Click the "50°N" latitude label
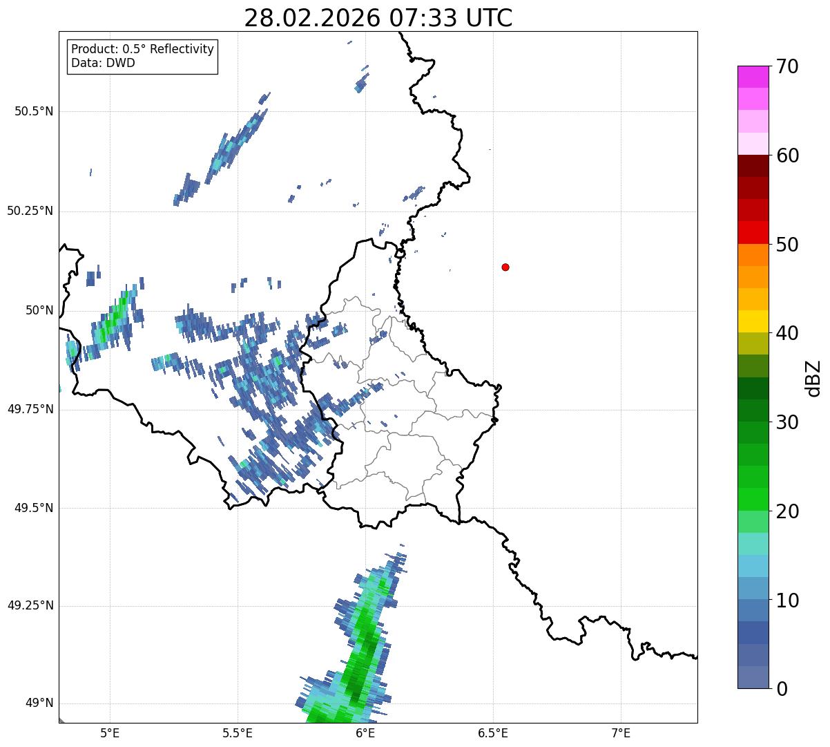Viewport: 830px width, 747px height. point(39,310)
